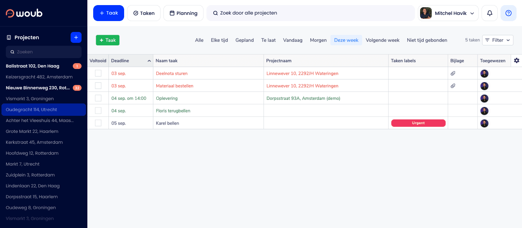Image resolution: width=522 pixels, height=228 pixels.
Task: Click the green Taak button
Action: [x=108, y=40]
